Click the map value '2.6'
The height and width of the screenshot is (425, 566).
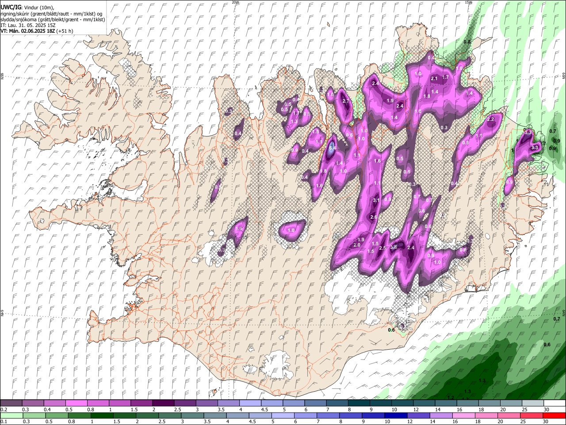click(x=374, y=217)
